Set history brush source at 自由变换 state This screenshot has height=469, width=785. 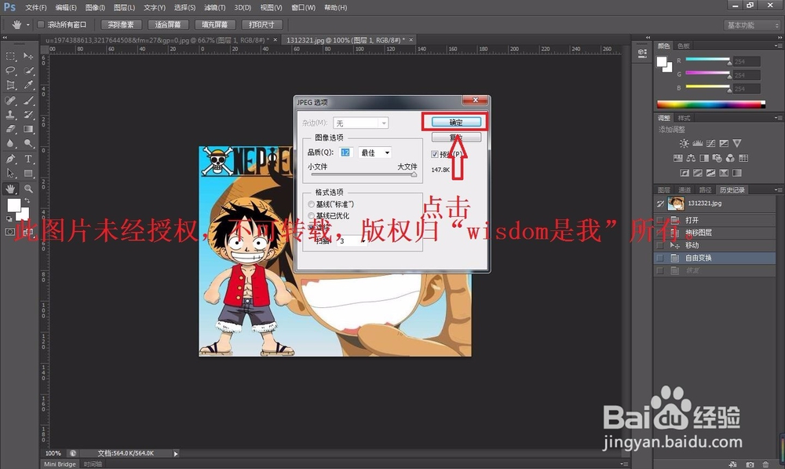(660, 258)
